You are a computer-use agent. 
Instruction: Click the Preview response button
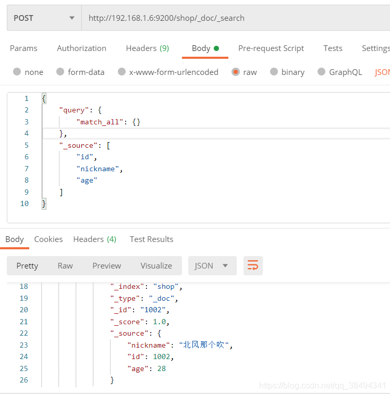[107, 265]
